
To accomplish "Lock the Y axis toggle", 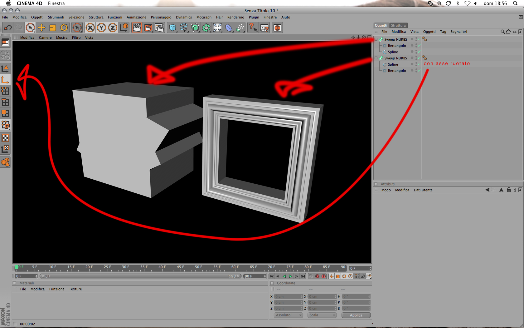I will (x=101, y=28).
